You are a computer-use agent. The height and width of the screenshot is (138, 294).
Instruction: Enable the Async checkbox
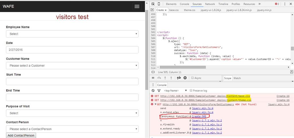[192, 78]
